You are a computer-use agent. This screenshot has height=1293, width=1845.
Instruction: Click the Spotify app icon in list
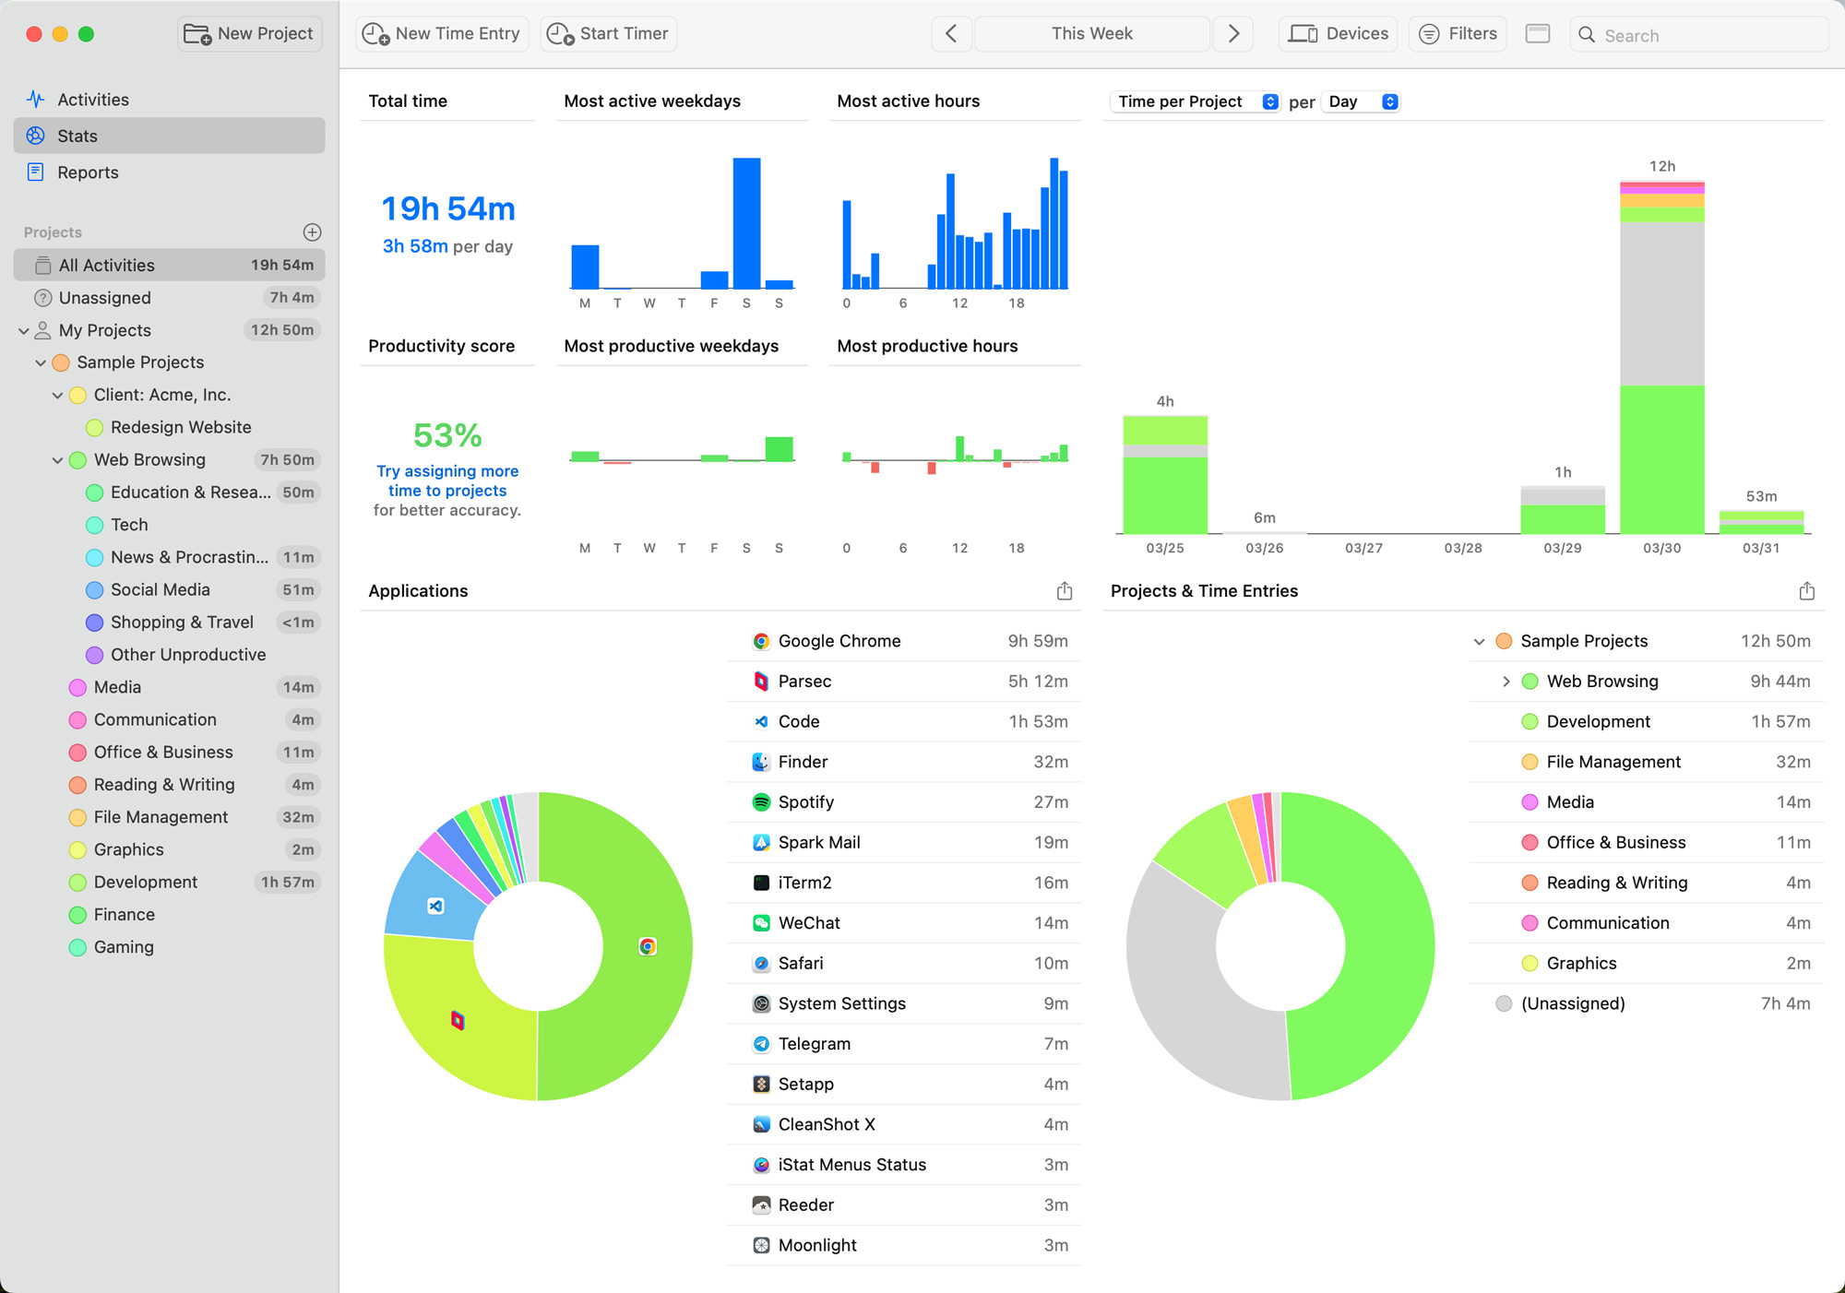pyautogui.click(x=761, y=802)
